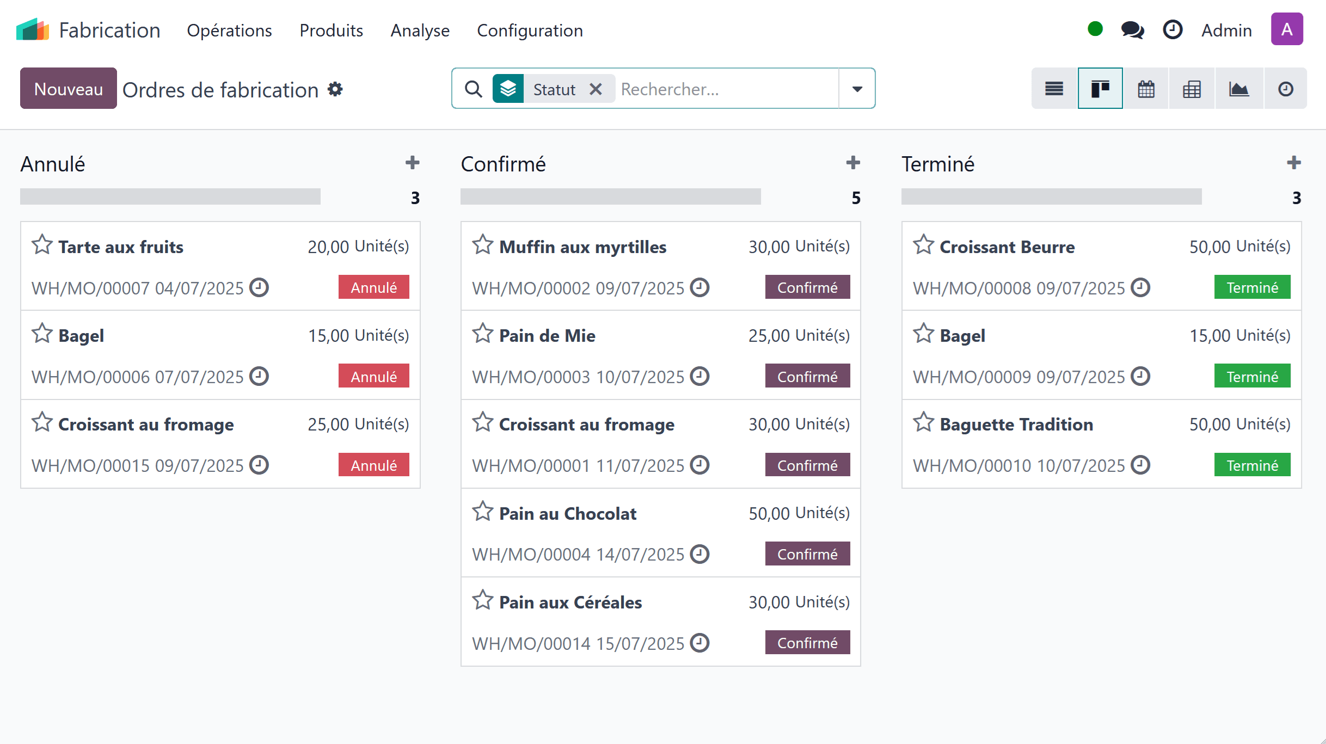
Task: Remove the Statut filter facet
Action: tap(596, 89)
